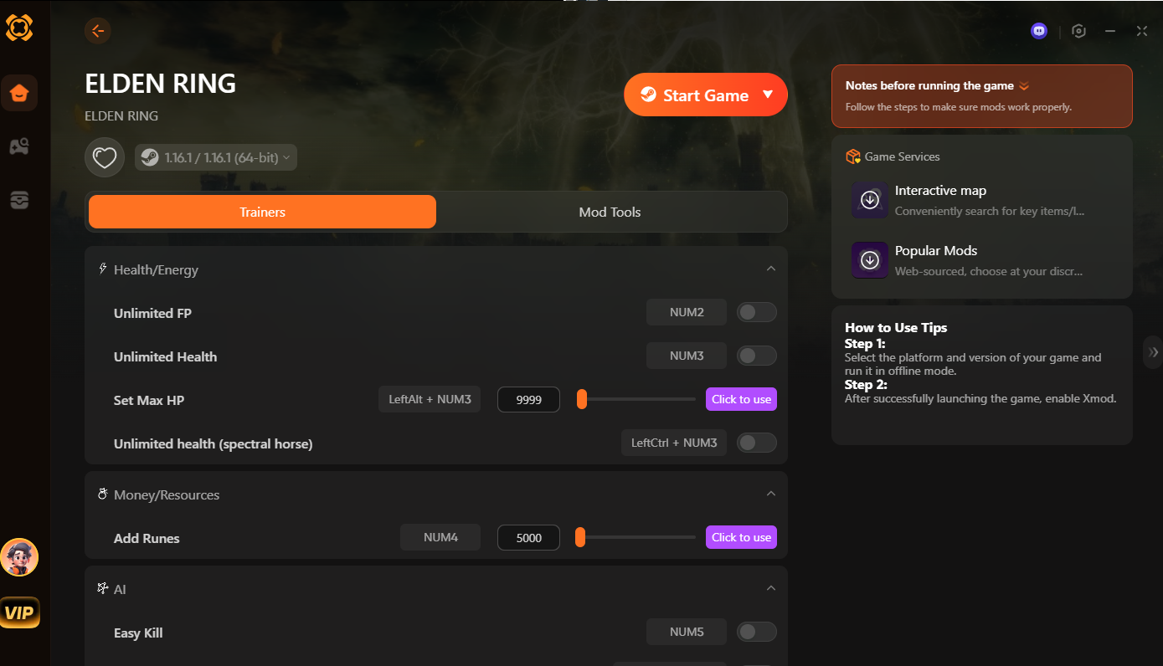This screenshot has width=1163, height=666.
Task: Click the AI section icon
Action: [103, 589]
